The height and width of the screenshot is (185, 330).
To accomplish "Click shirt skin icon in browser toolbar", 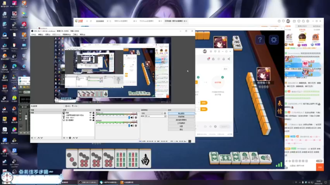I will tap(299, 21).
